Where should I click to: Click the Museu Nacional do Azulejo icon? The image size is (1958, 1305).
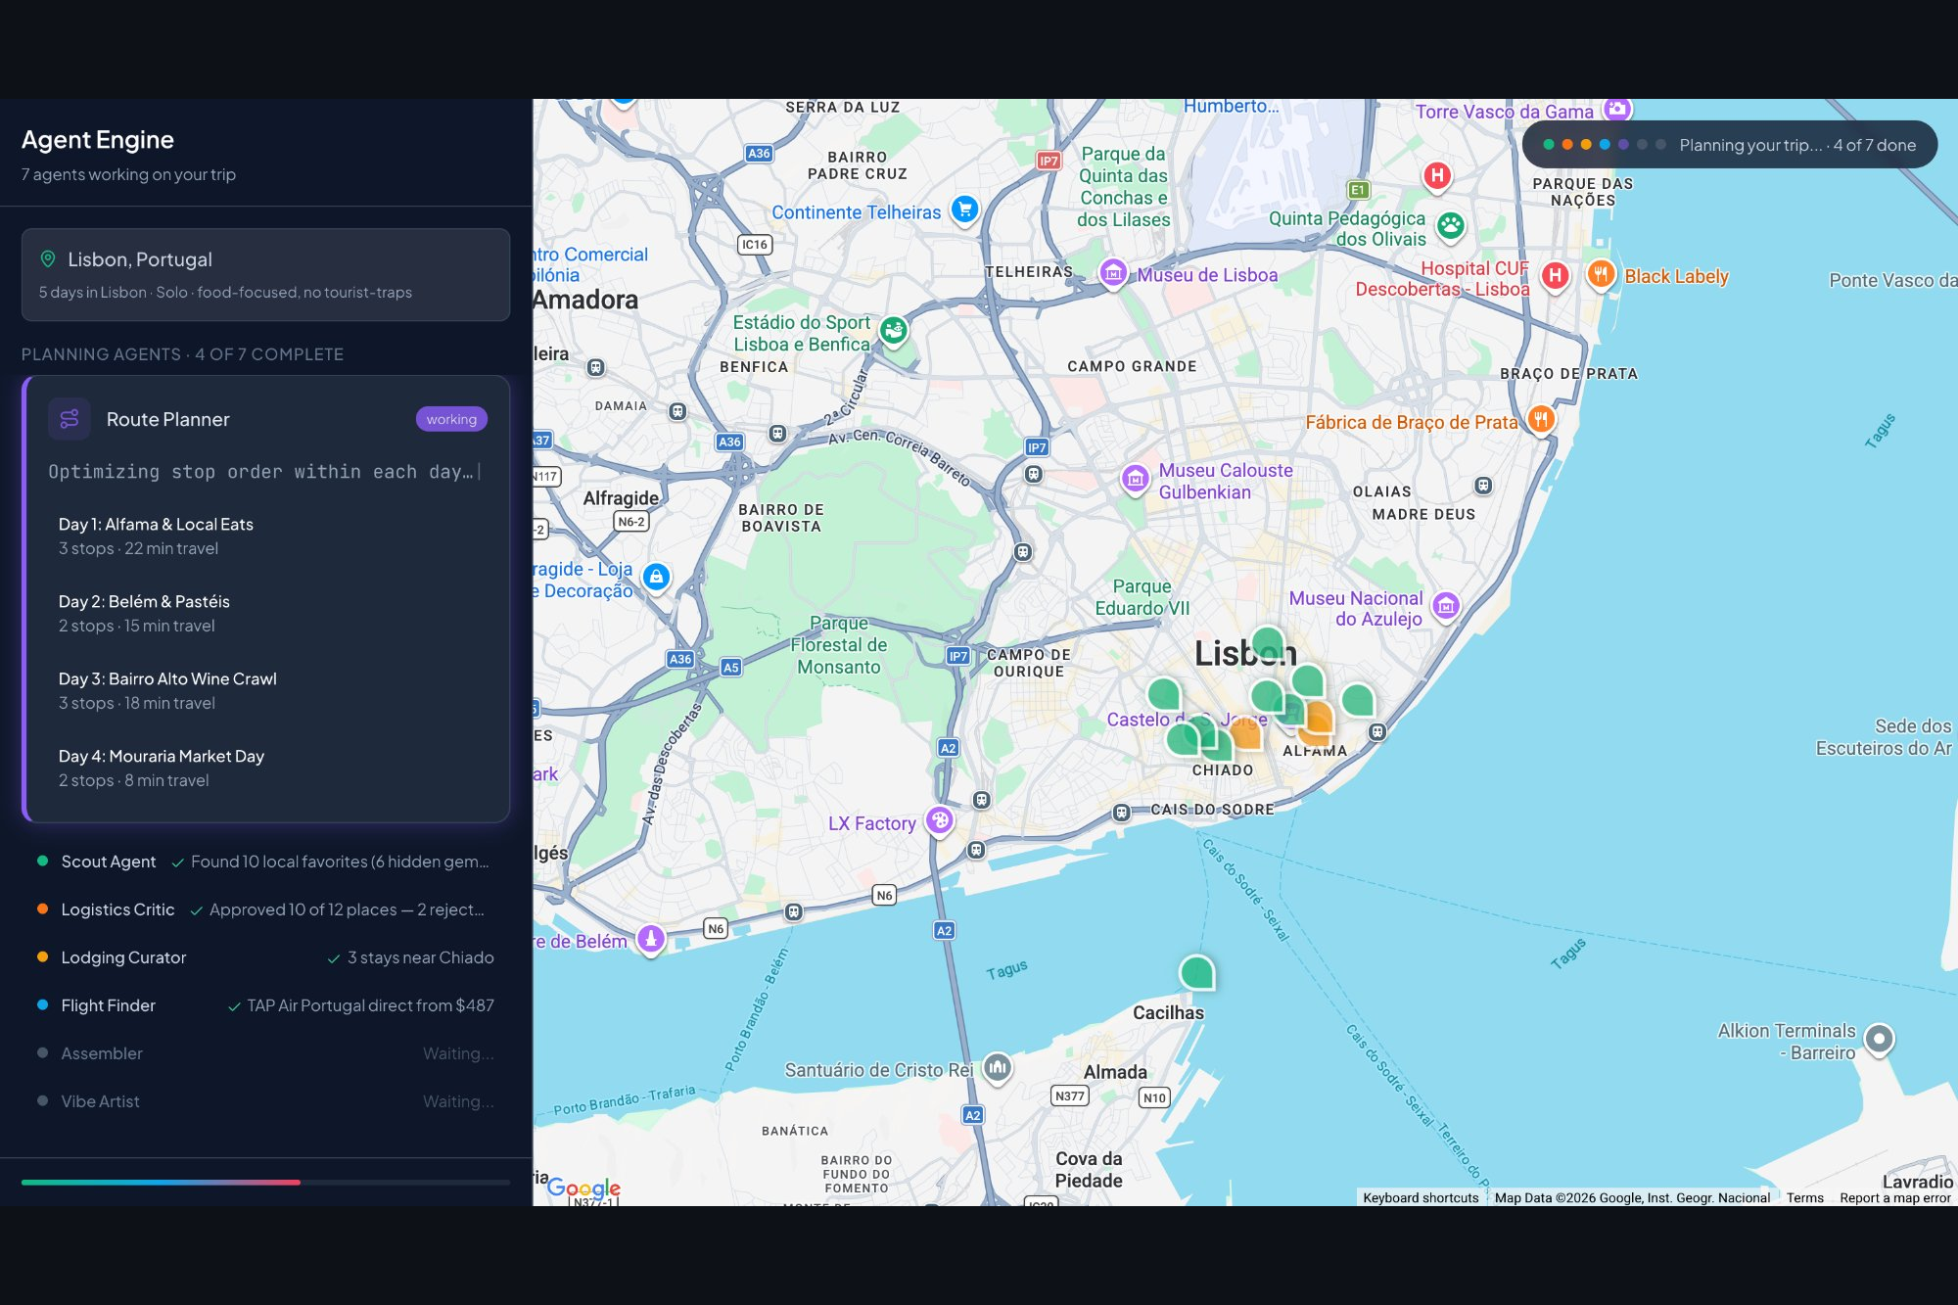click(1445, 607)
